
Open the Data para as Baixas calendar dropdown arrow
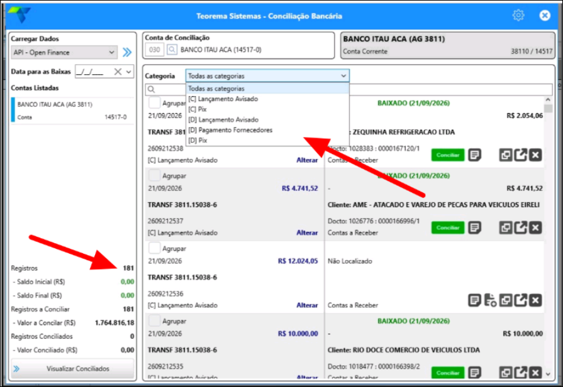coord(128,72)
